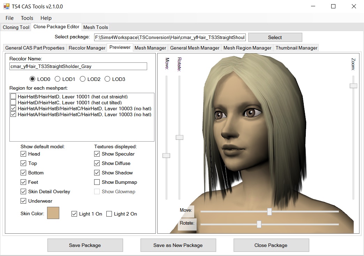This screenshot has height=256, width=364.
Task: Turn on Show Bumpmap checkbox
Action: coord(97,182)
